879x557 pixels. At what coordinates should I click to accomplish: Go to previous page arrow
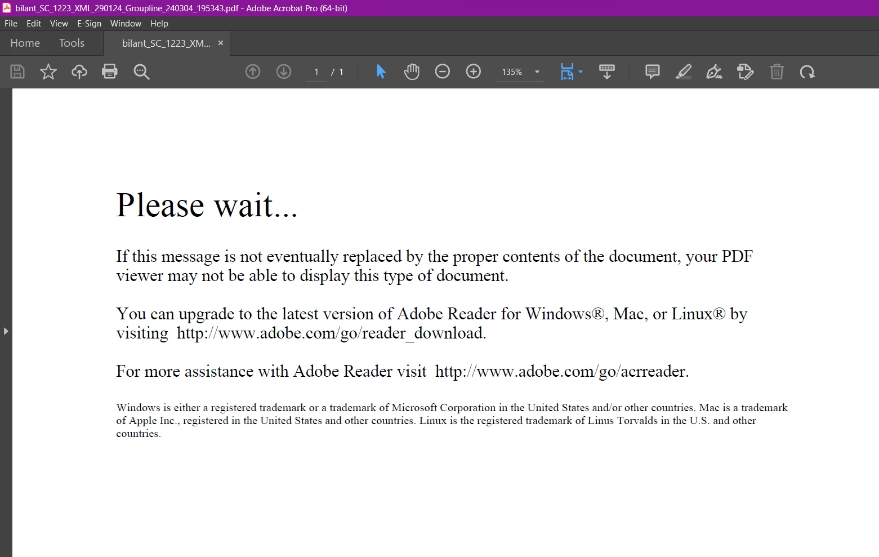click(253, 72)
